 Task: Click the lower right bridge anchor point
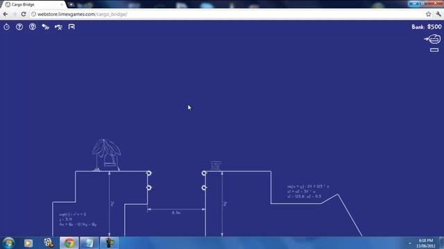pos(204,187)
